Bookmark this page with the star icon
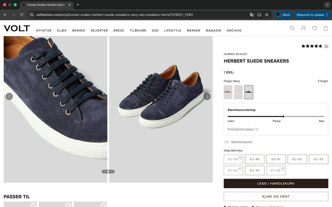This screenshot has height=207, width=332. coord(267,15)
